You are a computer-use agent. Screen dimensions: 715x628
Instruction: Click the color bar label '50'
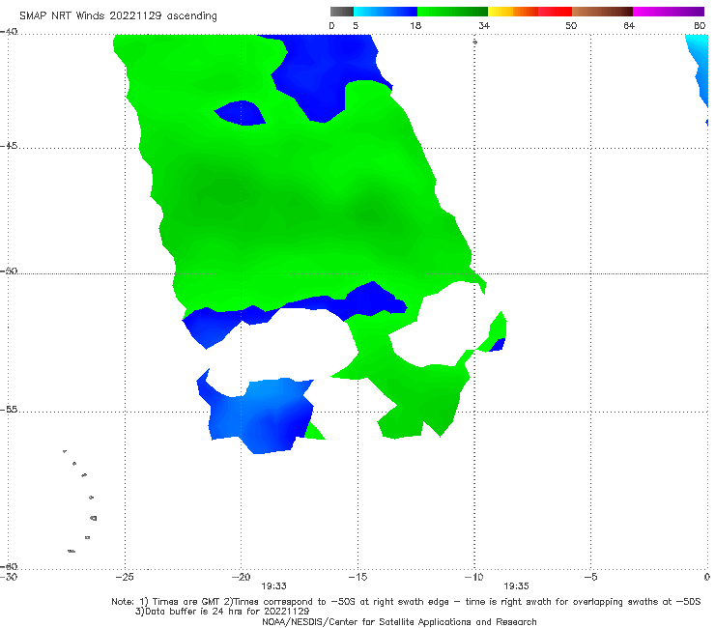coord(571,25)
